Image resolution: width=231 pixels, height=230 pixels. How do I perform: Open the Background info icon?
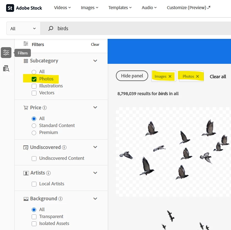[x=60, y=199]
